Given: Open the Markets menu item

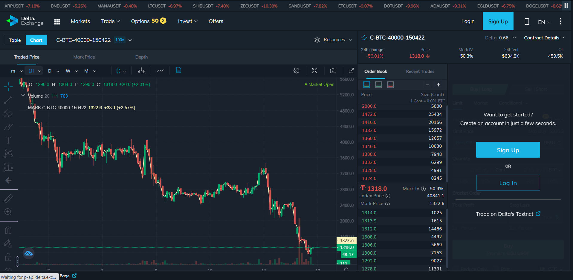Looking at the screenshot, I should [80, 21].
